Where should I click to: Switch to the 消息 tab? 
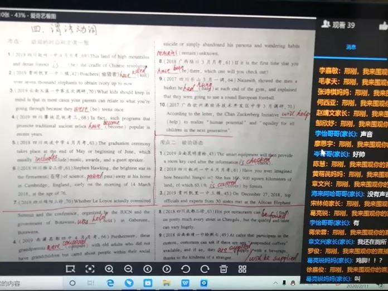coord(351,47)
